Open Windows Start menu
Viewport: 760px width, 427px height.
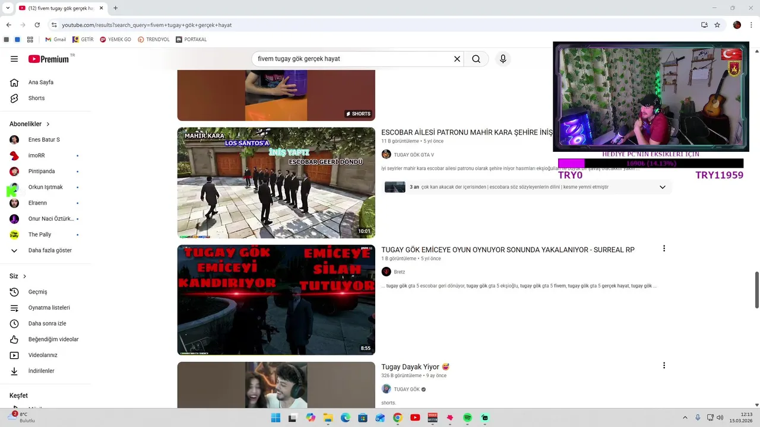click(275, 418)
